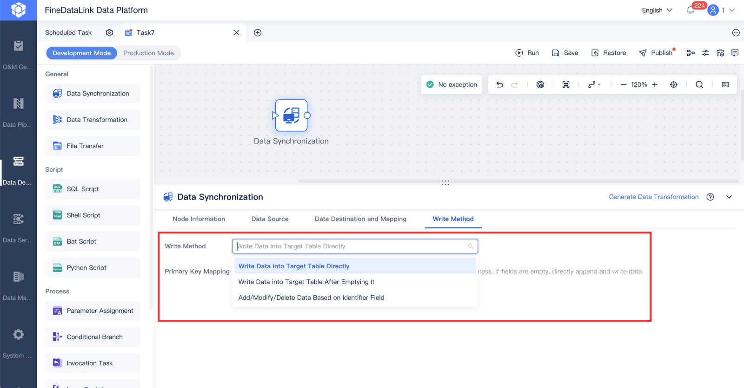Open the Data Service sidebar icon
The width and height of the screenshot is (744, 388).
point(18,219)
